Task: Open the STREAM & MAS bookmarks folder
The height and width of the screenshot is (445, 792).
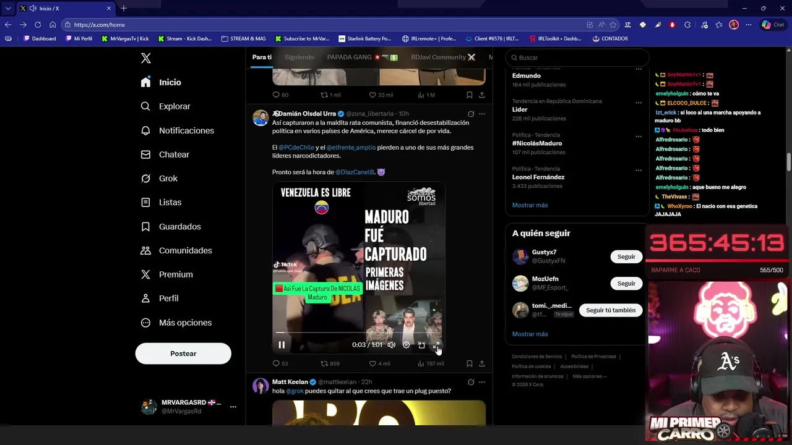Action: (x=243, y=38)
